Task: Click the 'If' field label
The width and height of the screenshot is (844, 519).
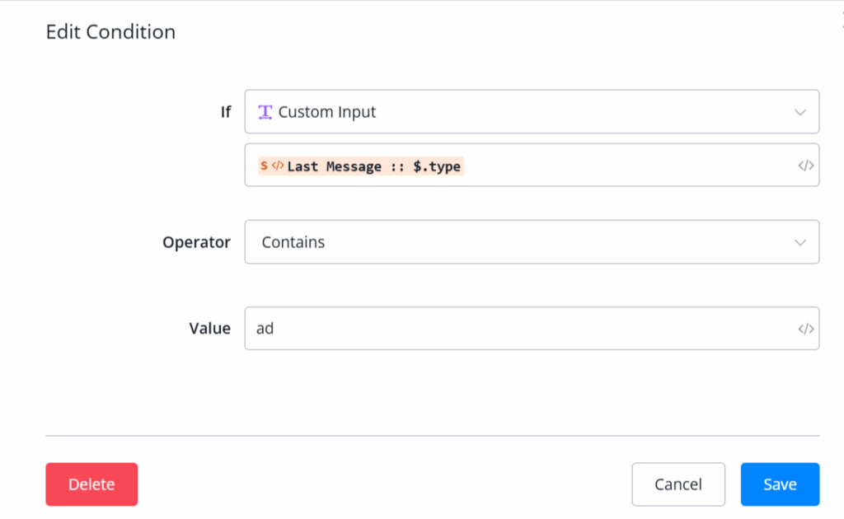Action: point(225,112)
